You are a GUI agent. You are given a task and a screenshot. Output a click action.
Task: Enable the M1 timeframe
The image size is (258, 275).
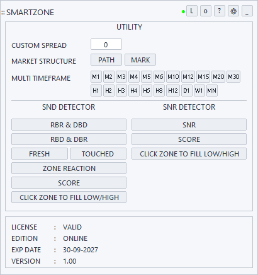pyautogui.click(x=96, y=77)
